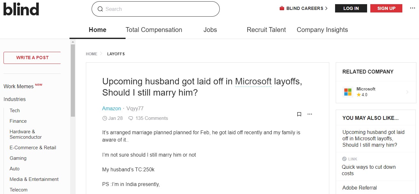Screen dimensions: 419x194
Task: Click the comments speech bubble icon
Action: click(131, 118)
